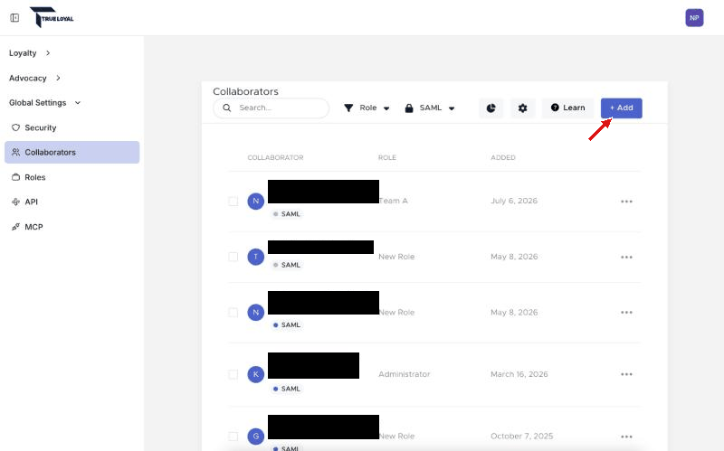Check the box for the Administrator row

point(233,374)
